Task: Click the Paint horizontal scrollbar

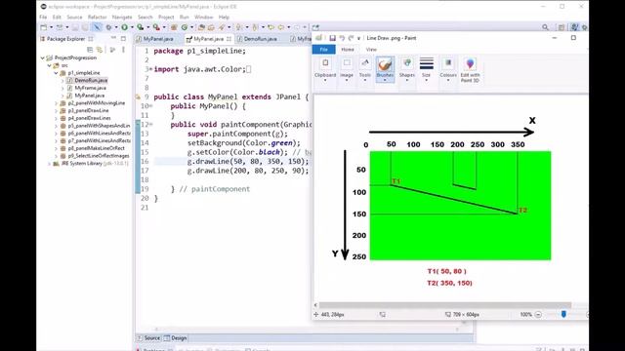Action: (445, 305)
